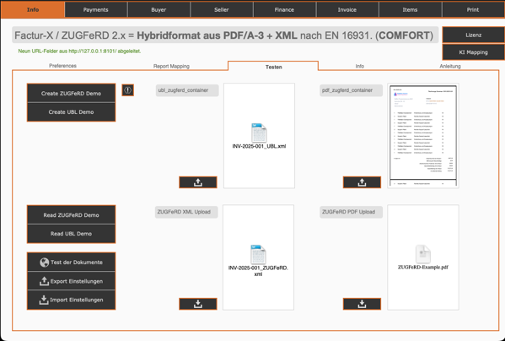Open the KI Mapping button

click(x=473, y=52)
